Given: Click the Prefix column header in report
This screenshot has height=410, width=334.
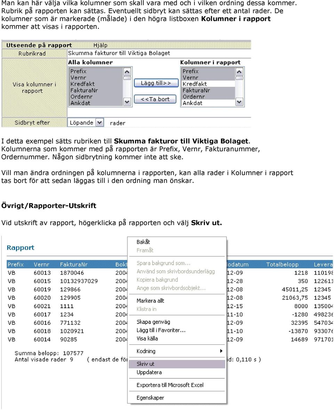Looking at the screenshot, I should click(16, 264).
